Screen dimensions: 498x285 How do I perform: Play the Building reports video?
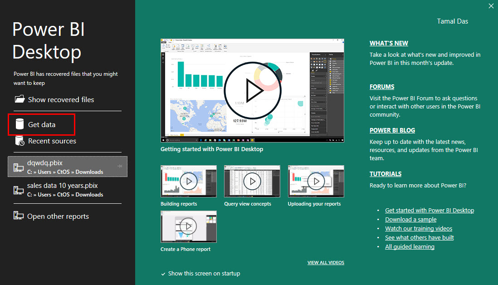click(x=189, y=181)
